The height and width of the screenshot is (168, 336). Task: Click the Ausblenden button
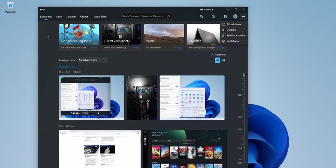[218, 55]
